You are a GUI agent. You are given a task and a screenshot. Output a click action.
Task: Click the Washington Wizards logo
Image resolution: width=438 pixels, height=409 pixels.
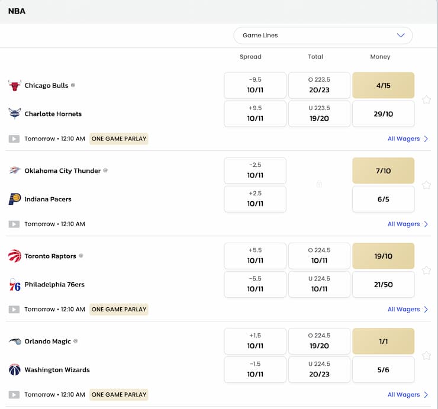point(15,369)
